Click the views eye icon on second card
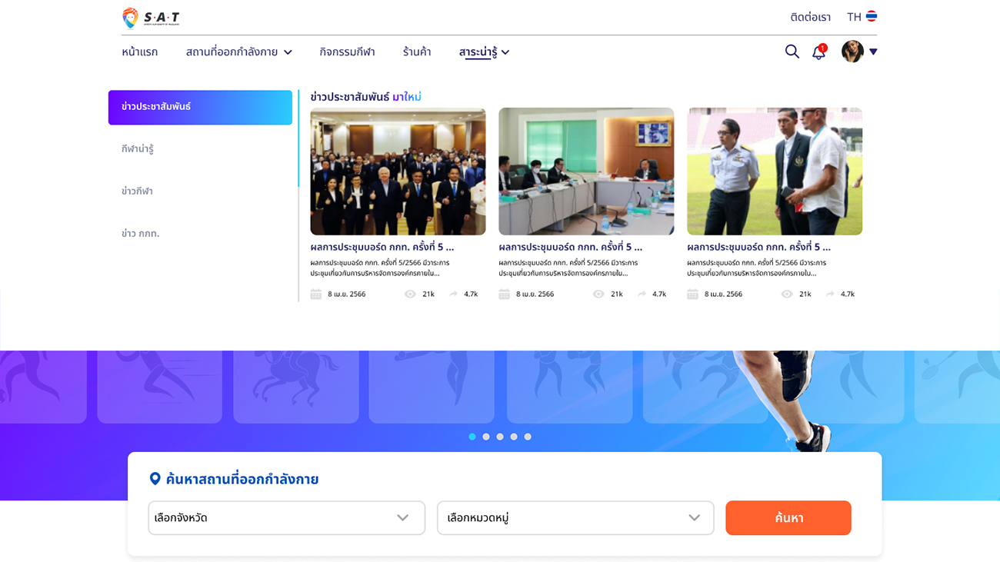The height and width of the screenshot is (562, 1000). tap(598, 294)
